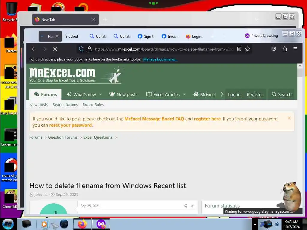Switch to the Blocked tab

tap(71, 36)
